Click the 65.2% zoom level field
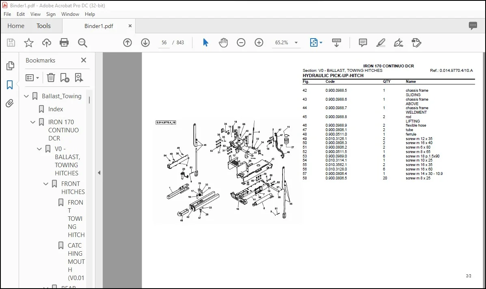 click(x=281, y=43)
